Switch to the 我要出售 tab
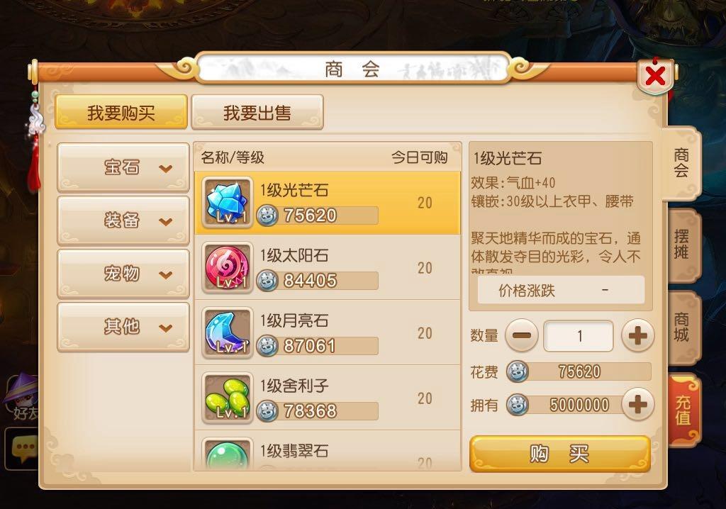The width and height of the screenshot is (726, 509). 257,113
